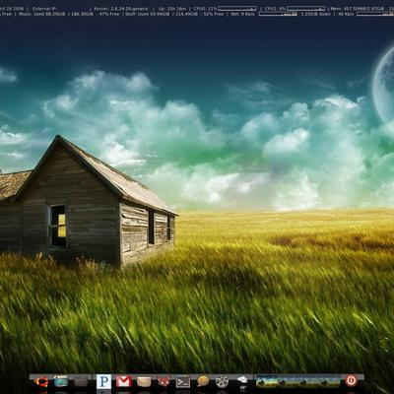This screenshot has width=394, height=394.
Task: Check the cloud weather applet
Action: [242, 381]
